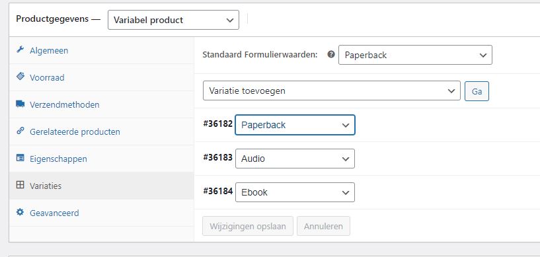Click the link icon for Gerelateerde producten
The image size is (540, 257).
tap(20, 131)
